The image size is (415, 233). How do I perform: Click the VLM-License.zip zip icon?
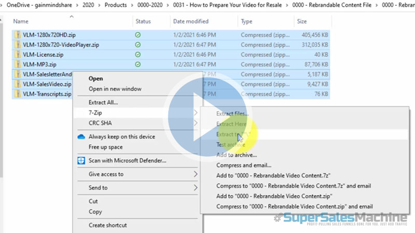[x=18, y=54]
